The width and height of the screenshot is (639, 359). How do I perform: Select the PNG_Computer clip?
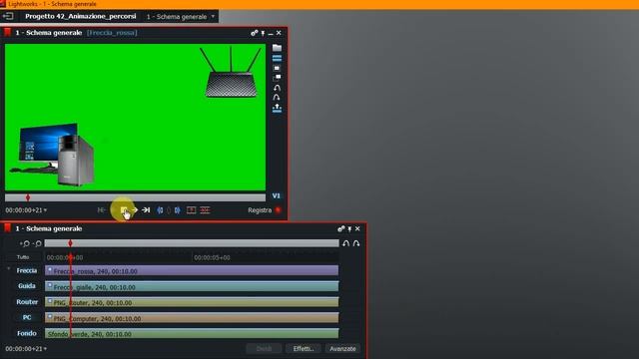192,318
